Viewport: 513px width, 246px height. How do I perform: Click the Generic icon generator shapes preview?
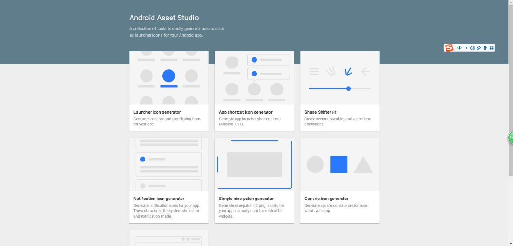point(340,164)
